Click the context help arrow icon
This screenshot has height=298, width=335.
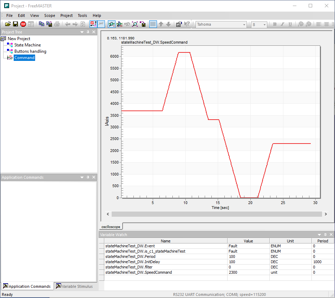click(x=187, y=24)
